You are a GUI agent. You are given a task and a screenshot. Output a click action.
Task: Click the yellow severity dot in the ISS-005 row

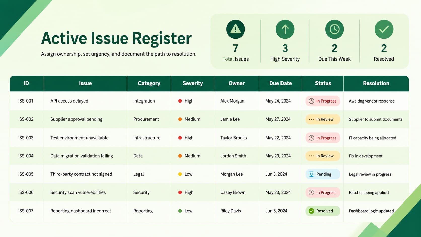[180, 174]
